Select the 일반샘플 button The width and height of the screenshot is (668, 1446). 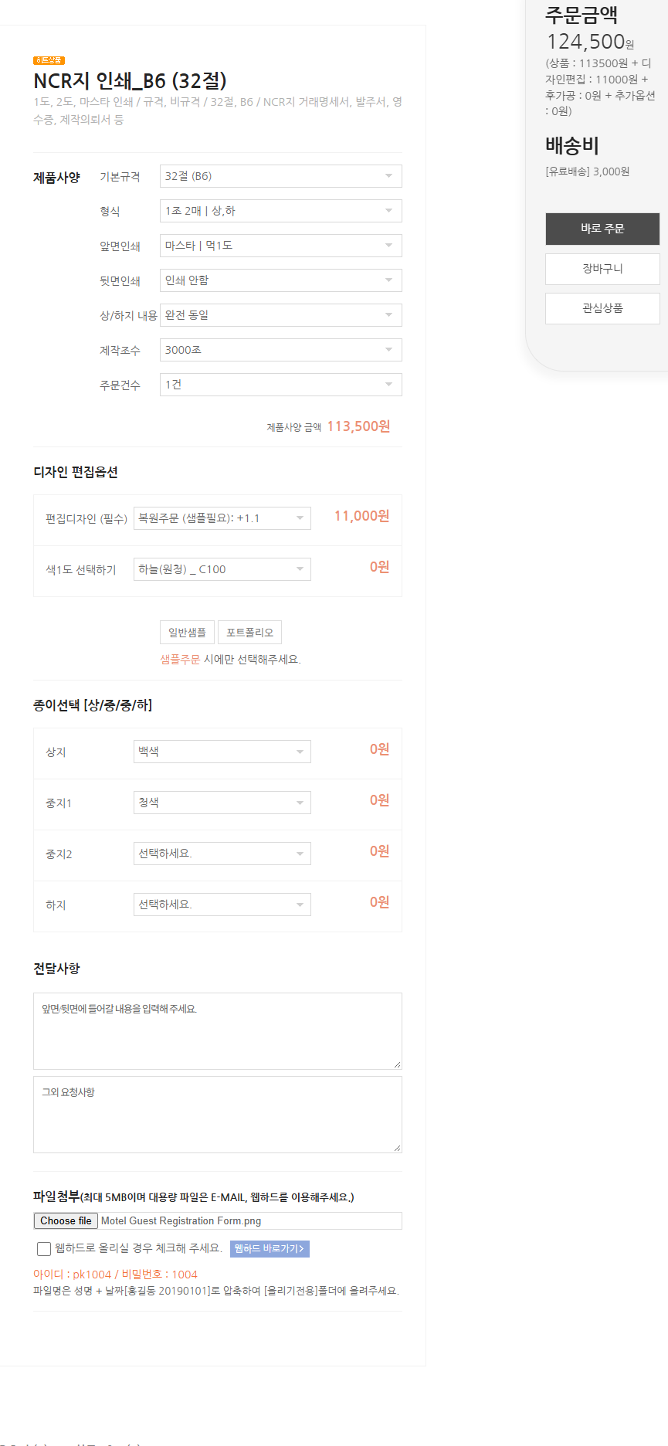(x=187, y=633)
